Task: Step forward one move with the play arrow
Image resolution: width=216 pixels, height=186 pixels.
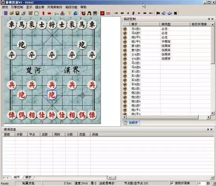Action: point(139,13)
